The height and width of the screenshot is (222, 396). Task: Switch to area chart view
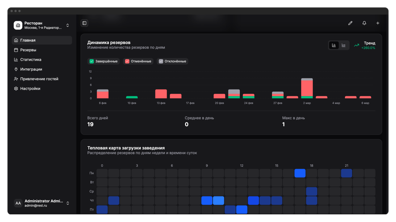coord(343,45)
